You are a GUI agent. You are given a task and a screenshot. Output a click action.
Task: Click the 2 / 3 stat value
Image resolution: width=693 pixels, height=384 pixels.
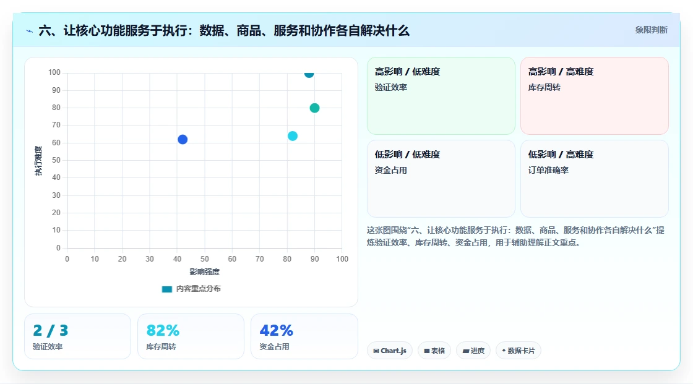point(50,331)
